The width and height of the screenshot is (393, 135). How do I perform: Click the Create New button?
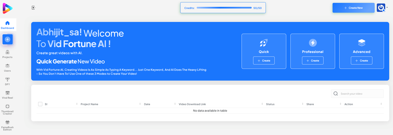click(353, 8)
